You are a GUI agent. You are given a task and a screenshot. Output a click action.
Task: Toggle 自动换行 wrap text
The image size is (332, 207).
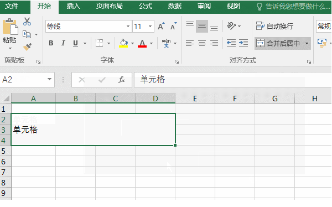pyautogui.click(x=274, y=26)
